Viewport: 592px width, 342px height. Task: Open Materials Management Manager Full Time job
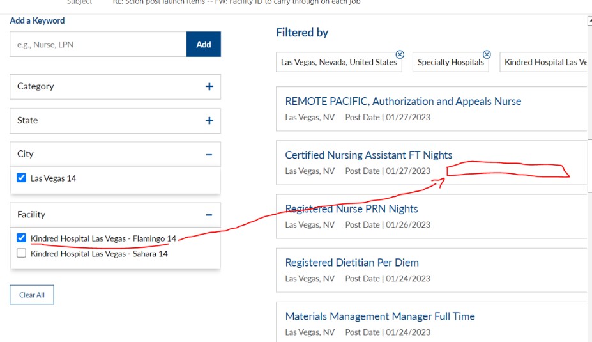tap(380, 316)
